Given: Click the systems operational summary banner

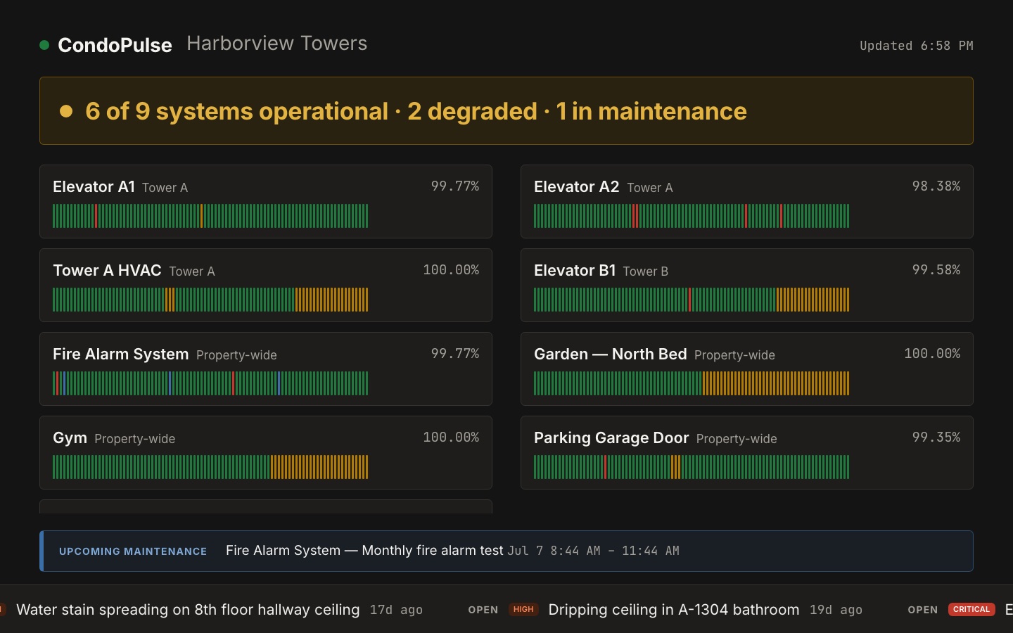Looking at the screenshot, I should (x=507, y=111).
